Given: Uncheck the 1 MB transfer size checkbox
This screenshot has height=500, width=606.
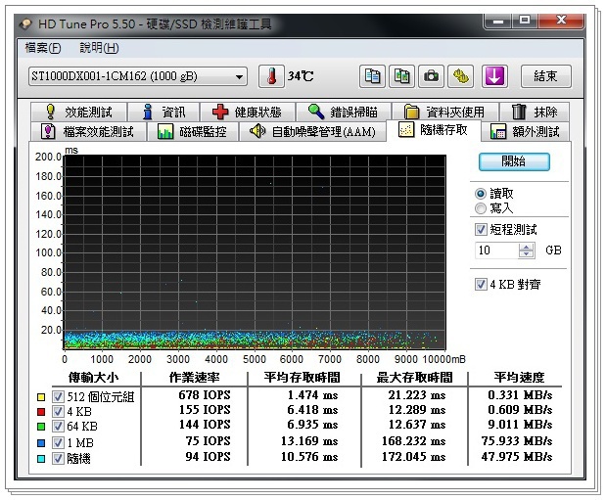Looking at the screenshot, I should click(x=58, y=442).
